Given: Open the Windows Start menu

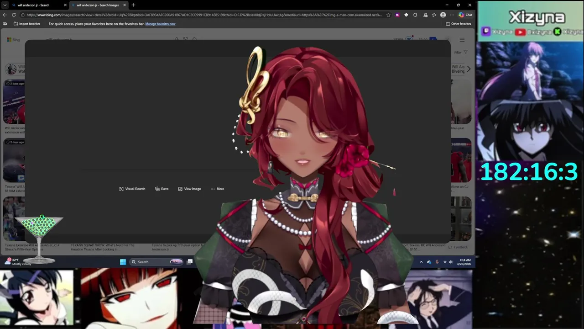Looking at the screenshot, I should click(123, 262).
